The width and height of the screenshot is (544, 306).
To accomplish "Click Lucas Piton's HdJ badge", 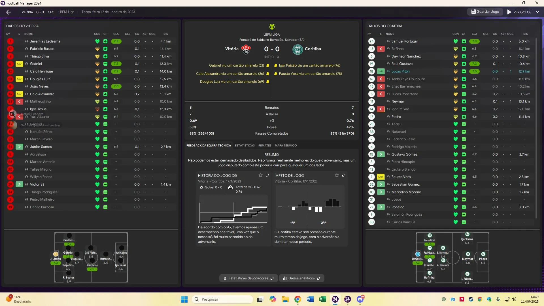I will tap(381, 71).
